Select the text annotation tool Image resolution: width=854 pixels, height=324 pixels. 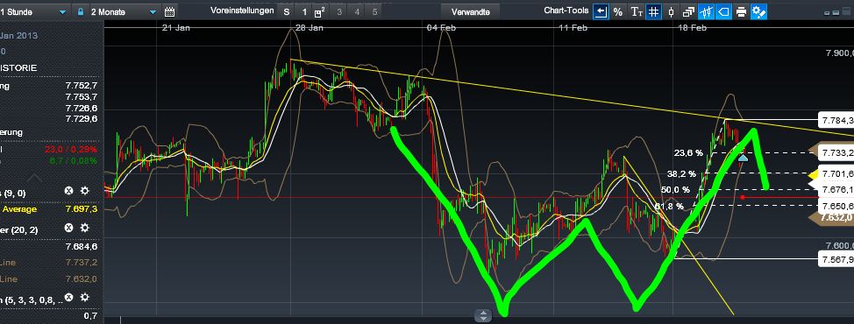(x=637, y=11)
